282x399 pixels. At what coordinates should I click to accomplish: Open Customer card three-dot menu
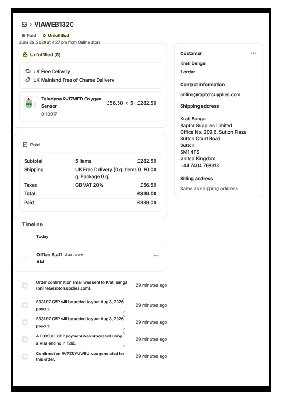tap(253, 53)
